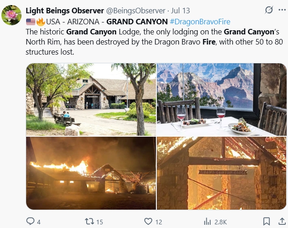Click the Grok slashed-circle icon

click(x=269, y=10)
